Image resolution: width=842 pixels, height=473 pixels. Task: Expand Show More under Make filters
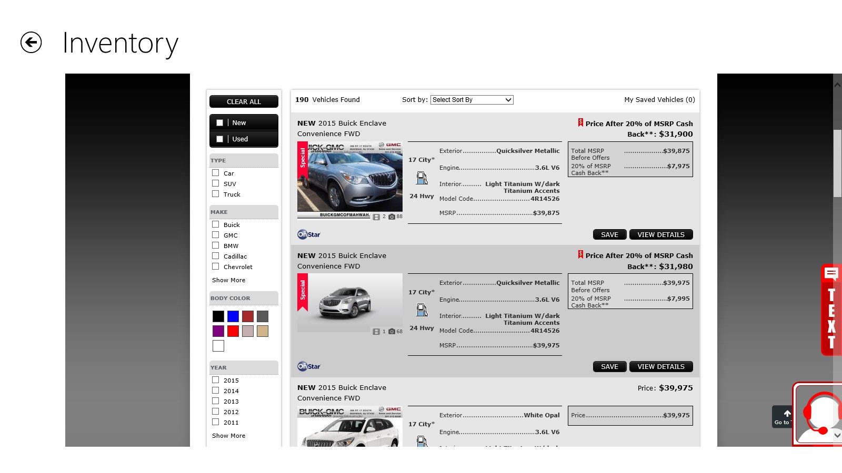[x=228, y=280]
